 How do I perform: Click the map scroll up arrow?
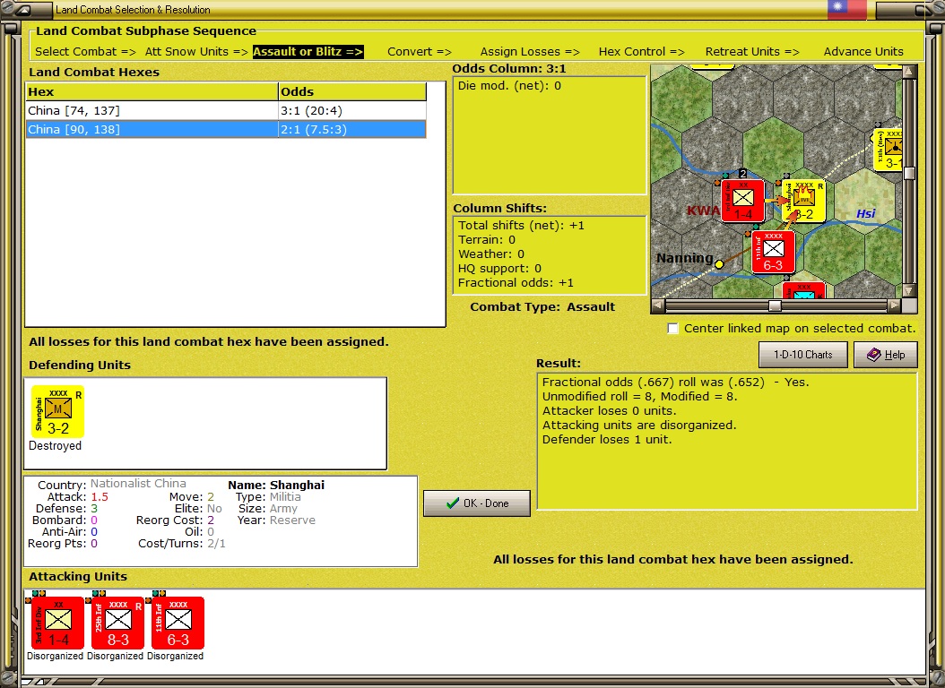point(909,72)
